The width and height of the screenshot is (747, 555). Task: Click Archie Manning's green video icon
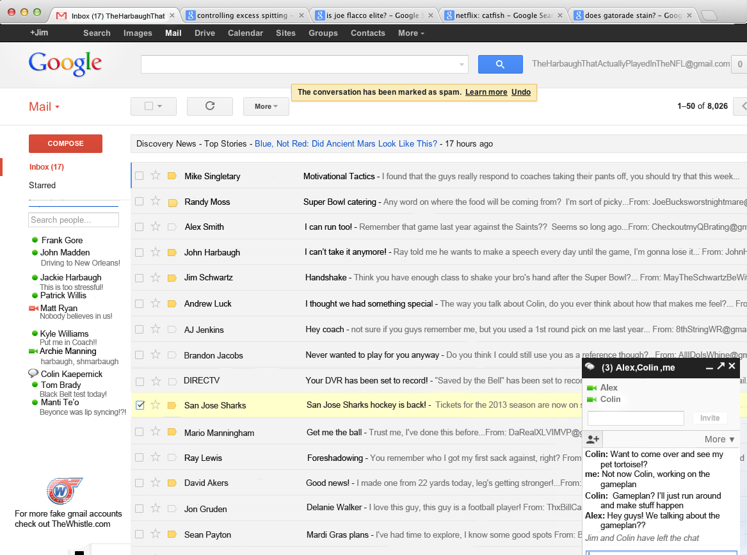click(x=33, y=351)
